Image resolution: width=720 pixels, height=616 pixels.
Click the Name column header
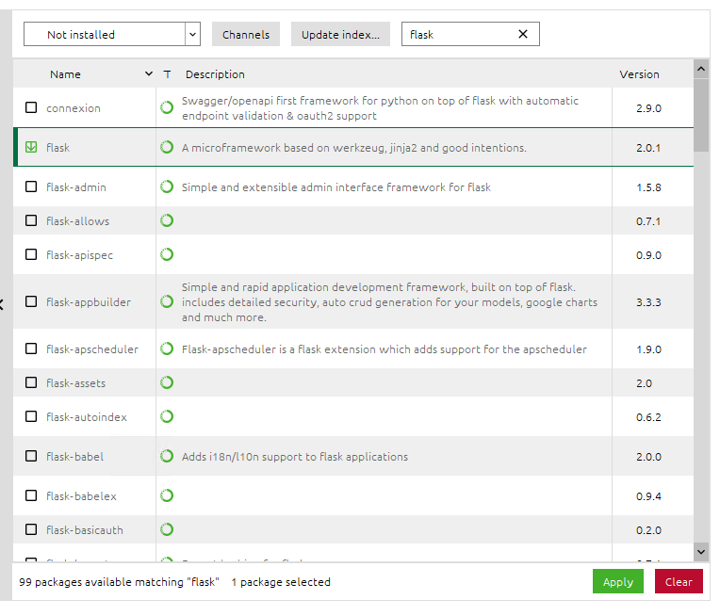coord(65,74)
